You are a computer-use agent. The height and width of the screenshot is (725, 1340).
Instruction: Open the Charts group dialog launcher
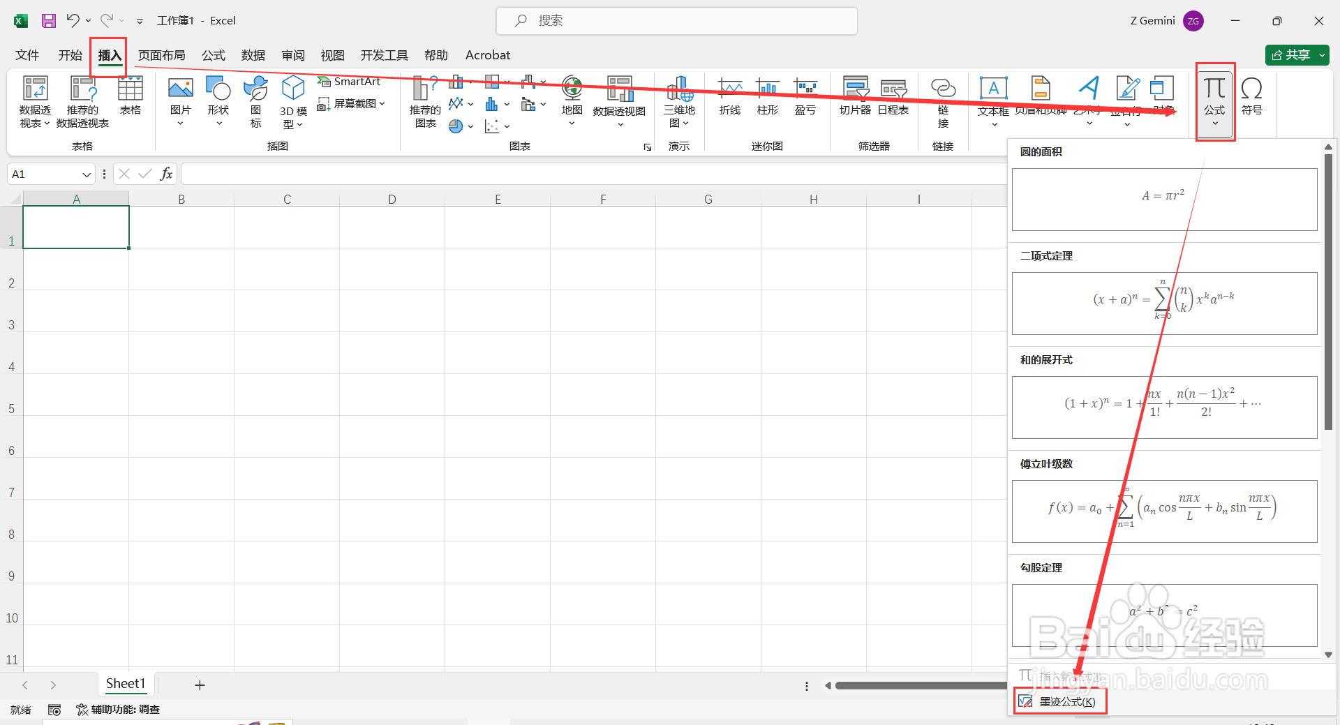[x=647, y=147]
